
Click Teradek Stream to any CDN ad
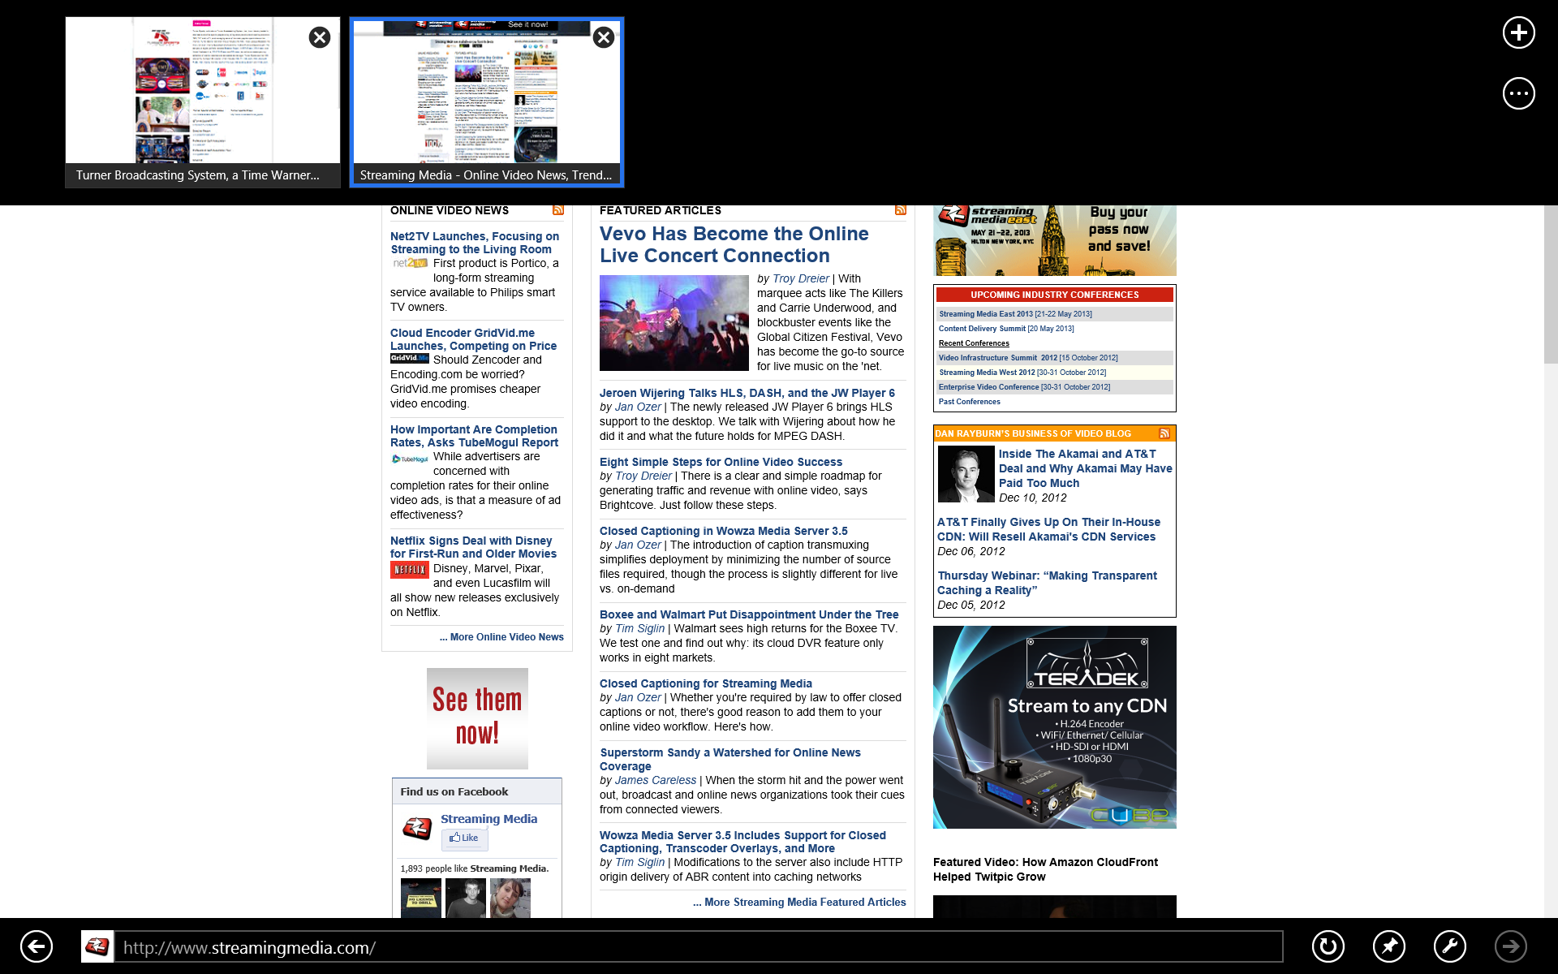tap(1055, 727)
